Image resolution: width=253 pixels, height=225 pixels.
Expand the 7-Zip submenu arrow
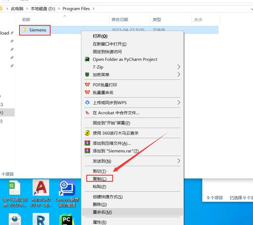pos(178,67)
